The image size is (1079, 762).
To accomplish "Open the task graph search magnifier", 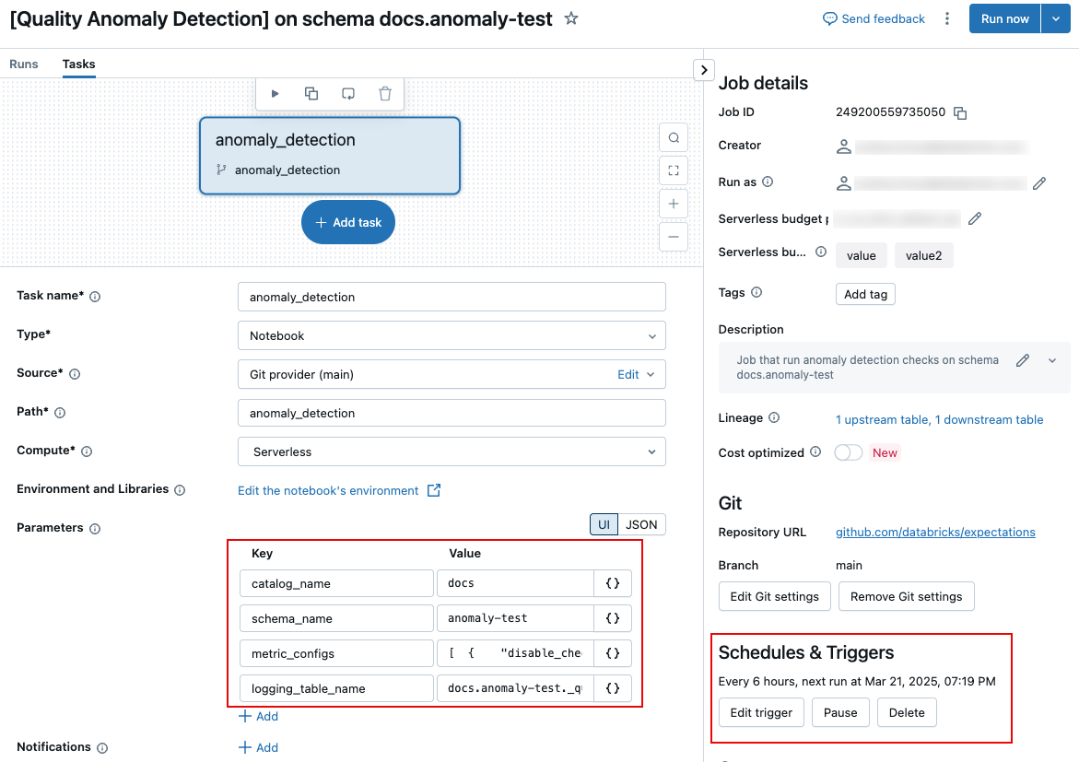I will (673, 136).
